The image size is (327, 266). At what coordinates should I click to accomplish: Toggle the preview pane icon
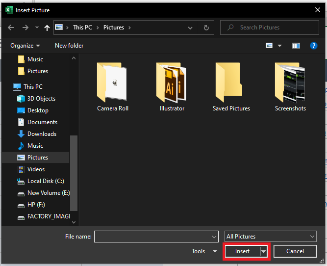(x=296, y=46)
